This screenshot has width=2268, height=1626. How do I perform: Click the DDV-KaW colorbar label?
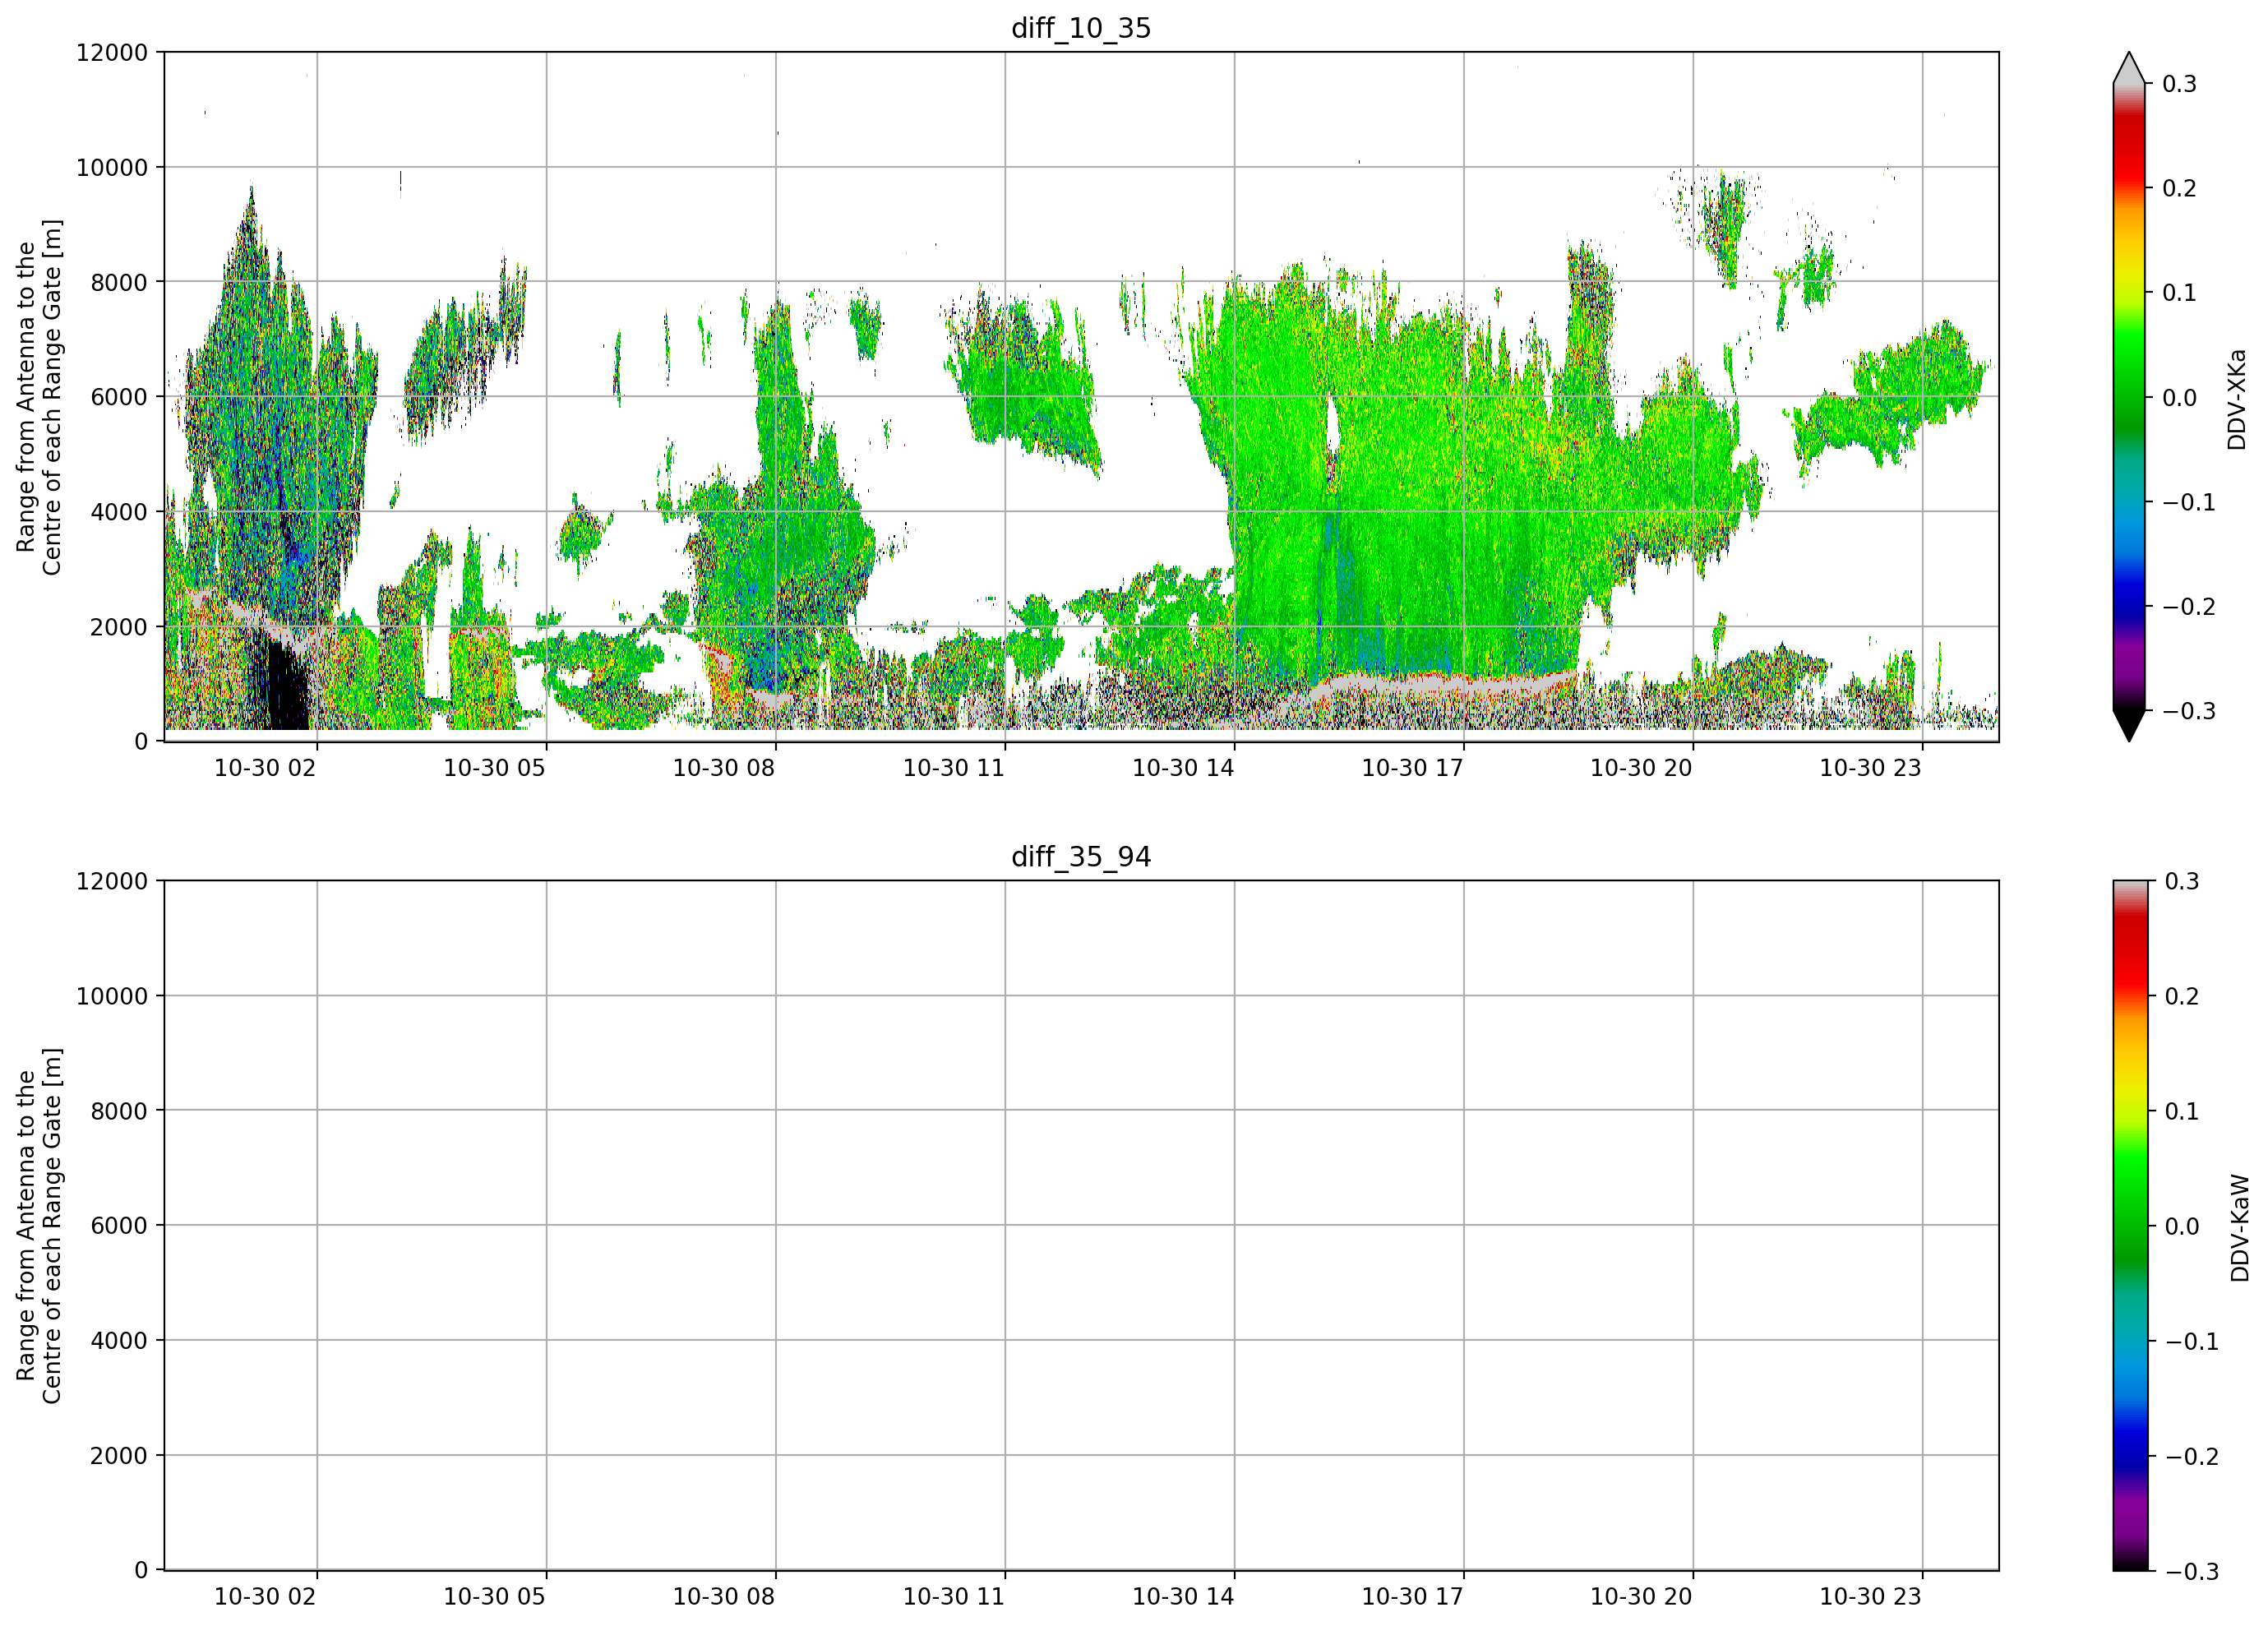[2240, 1228]
